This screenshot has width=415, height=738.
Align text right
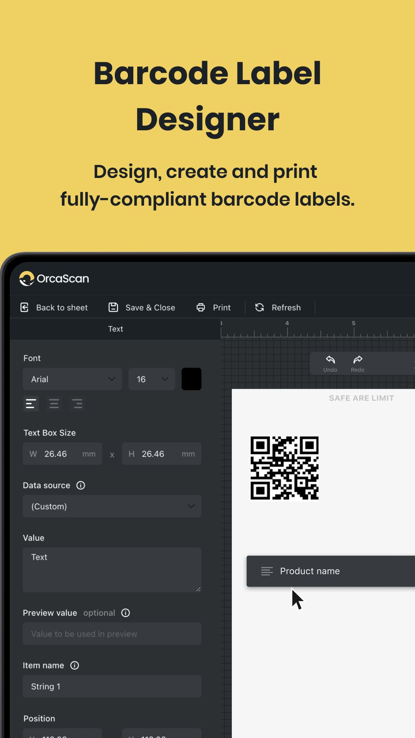coord(77,404)
